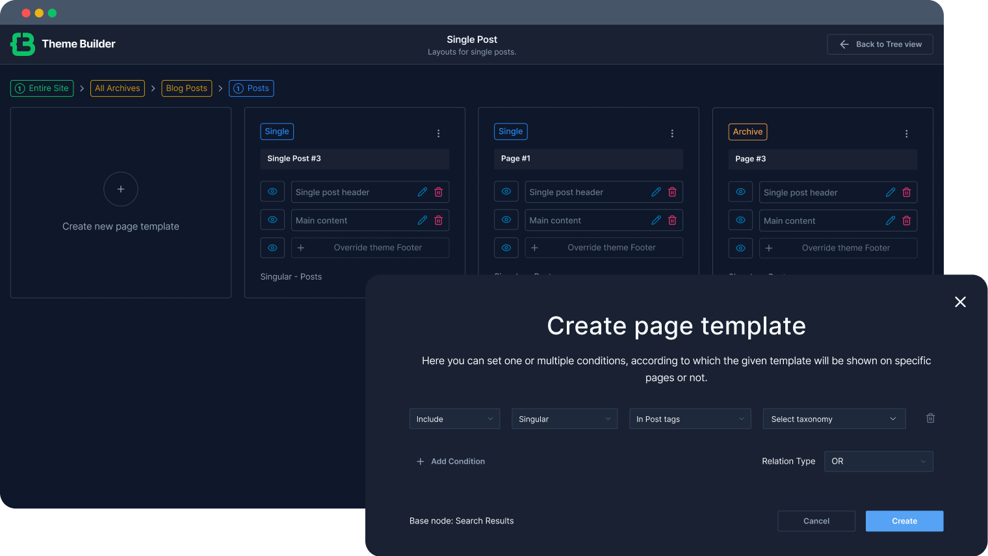Click the Cancel button
988x556 pixels.
pos(816,521)
